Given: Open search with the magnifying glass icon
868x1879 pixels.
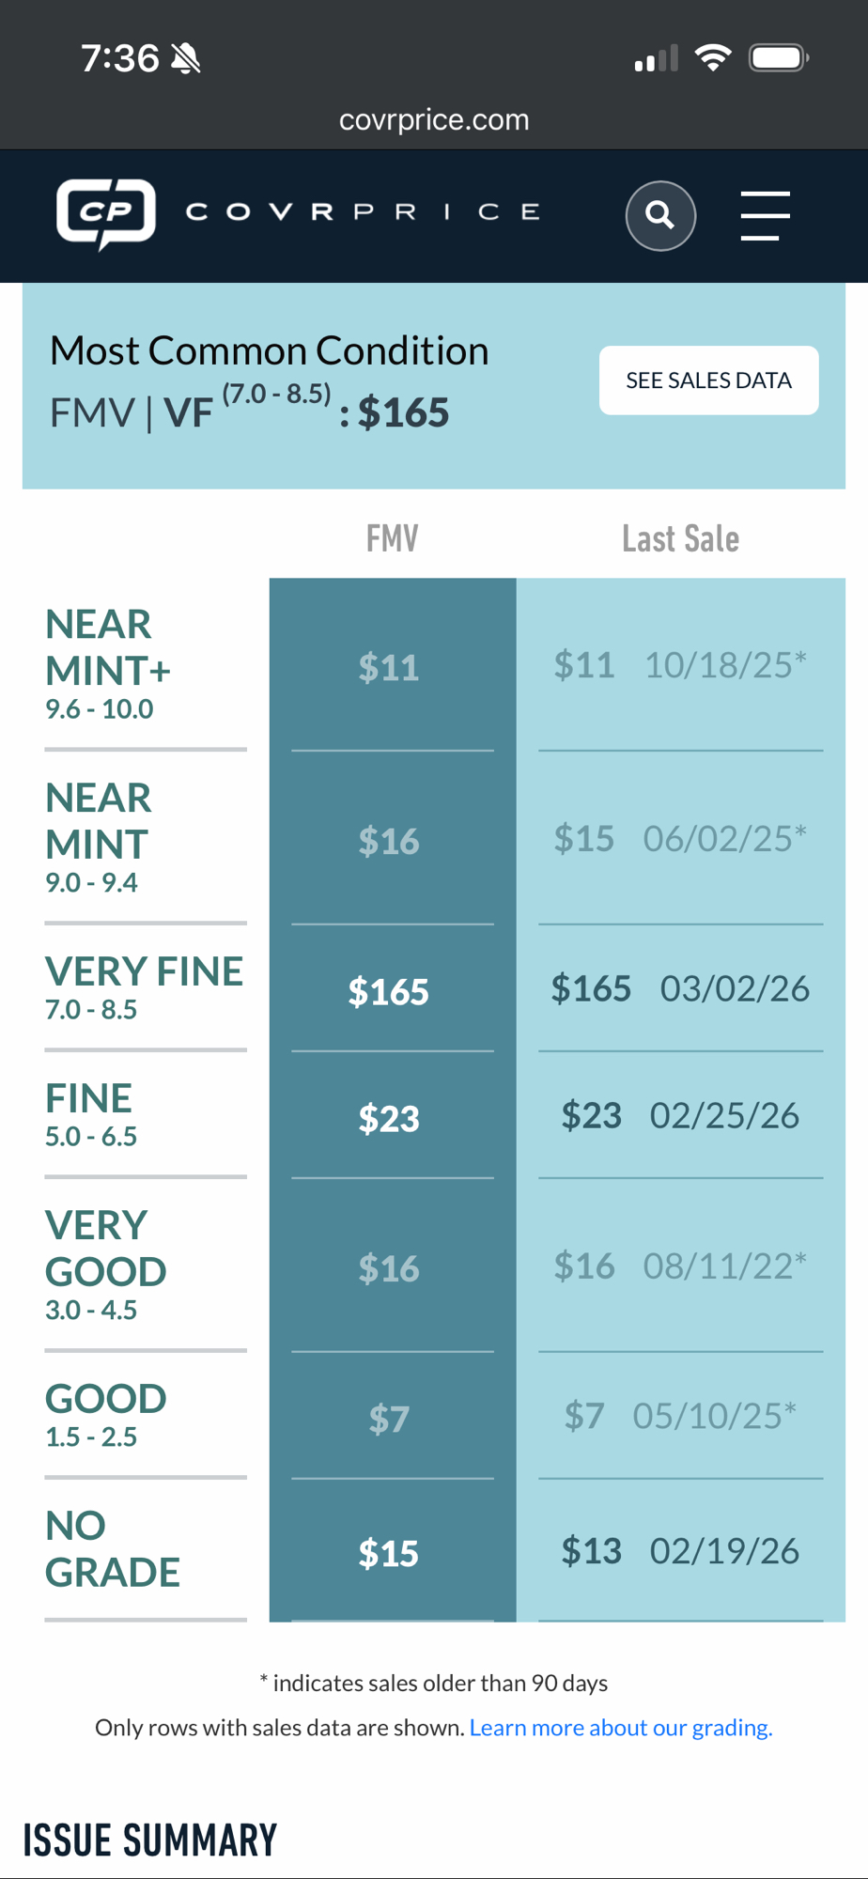Looking at the screenshot, I should 660,215.
